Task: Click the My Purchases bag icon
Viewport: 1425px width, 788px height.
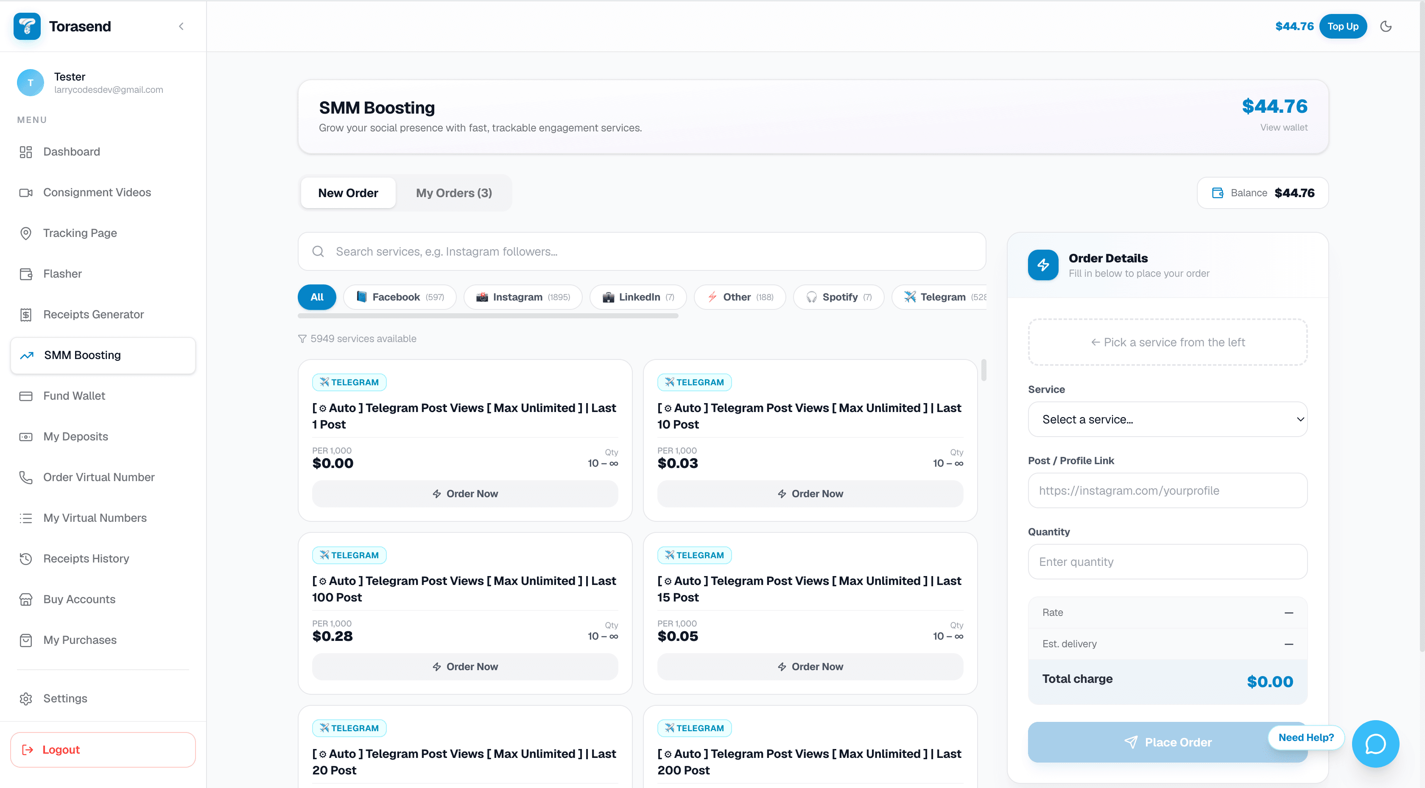Action: click(x=26, y=640)
